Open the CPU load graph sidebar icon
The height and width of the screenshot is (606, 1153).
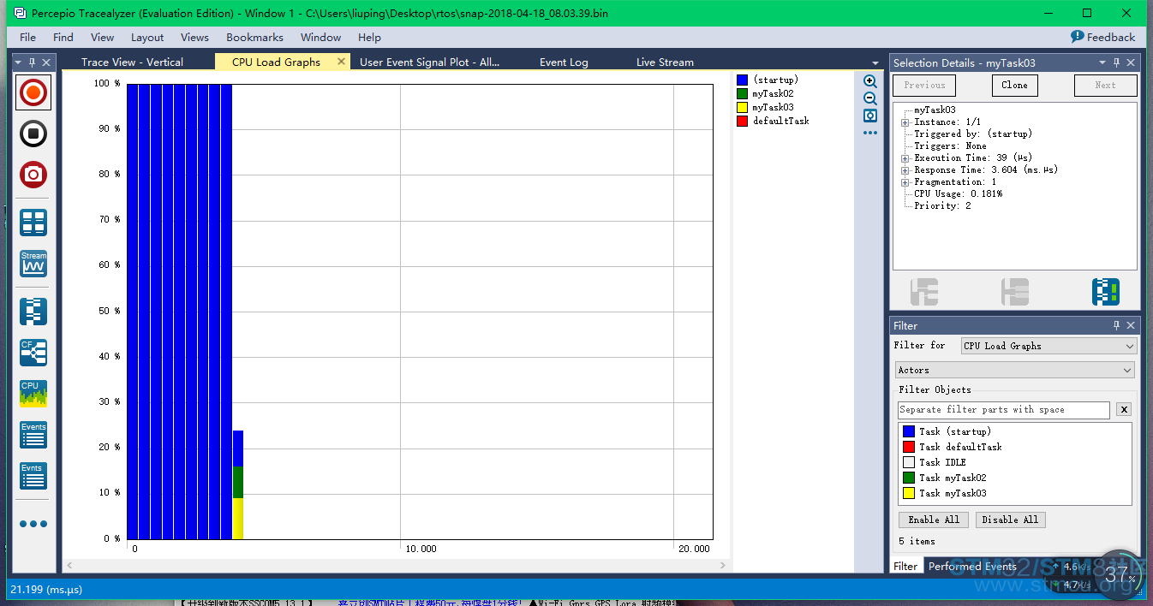click(x=33, y=393)
